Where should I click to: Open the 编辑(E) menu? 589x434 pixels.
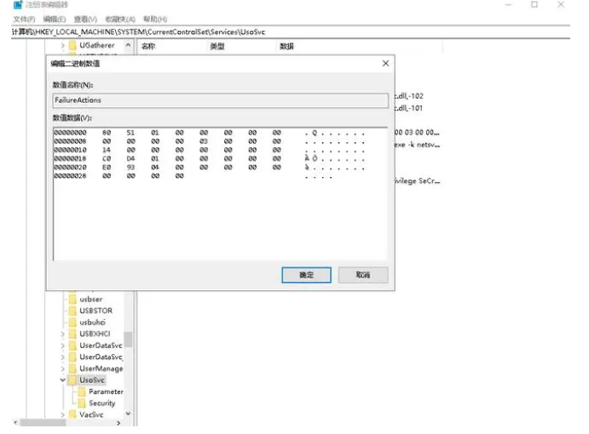point(54,19)
